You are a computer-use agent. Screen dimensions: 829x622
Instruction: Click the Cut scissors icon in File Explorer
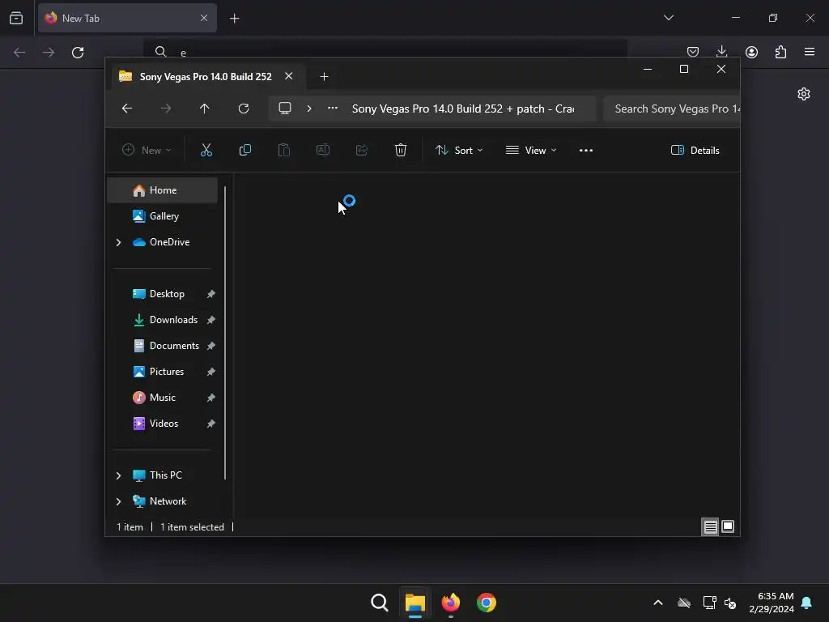206,150
